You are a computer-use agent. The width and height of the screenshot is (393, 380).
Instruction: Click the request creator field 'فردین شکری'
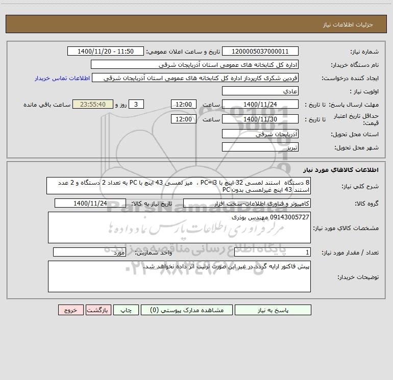click(195, 78)
